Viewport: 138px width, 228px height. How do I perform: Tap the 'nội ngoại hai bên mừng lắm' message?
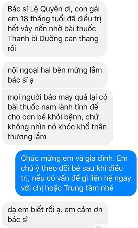click(x=55, y=75)
